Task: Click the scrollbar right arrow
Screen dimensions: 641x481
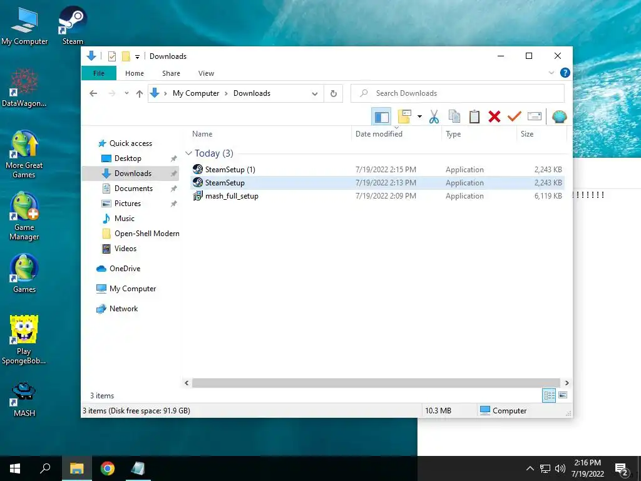Action: coord(567,383)
